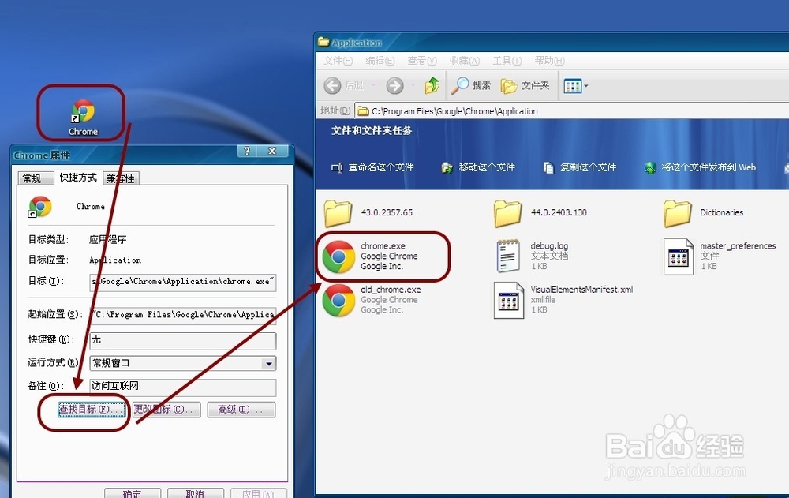This screenshot has width=789, height=498.
Task: Select the 44.0.2403.130 folder
Action: point(540,212)
